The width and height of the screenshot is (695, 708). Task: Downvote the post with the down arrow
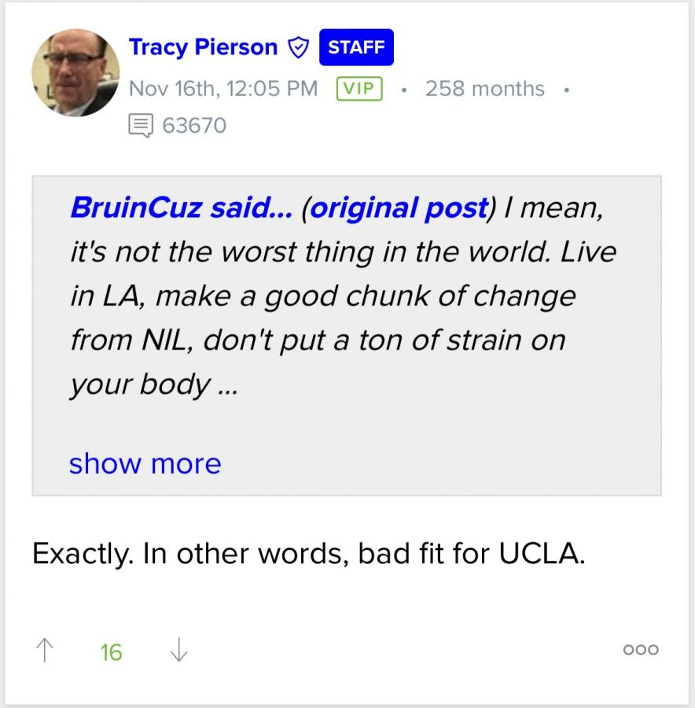coord(179,651)
